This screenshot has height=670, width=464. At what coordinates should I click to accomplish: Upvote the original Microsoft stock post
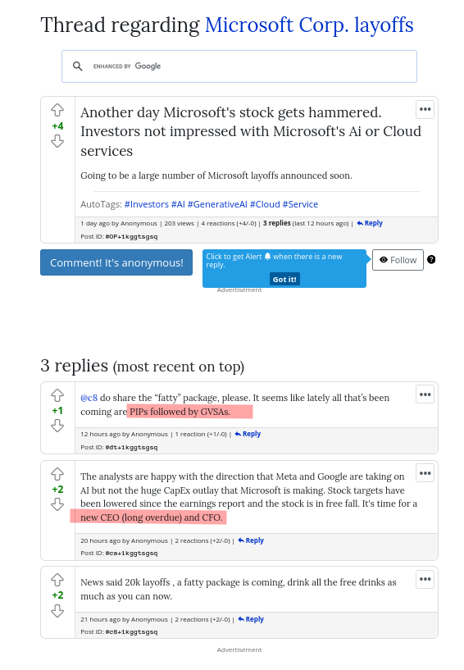click(x=57, y=110)
